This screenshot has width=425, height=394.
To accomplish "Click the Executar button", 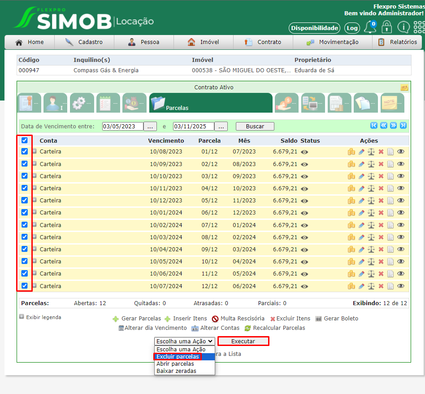I will click(x=243, y=341).
